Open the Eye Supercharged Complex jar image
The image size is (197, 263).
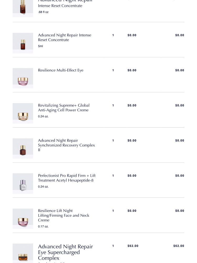click(x=23, y=253)
